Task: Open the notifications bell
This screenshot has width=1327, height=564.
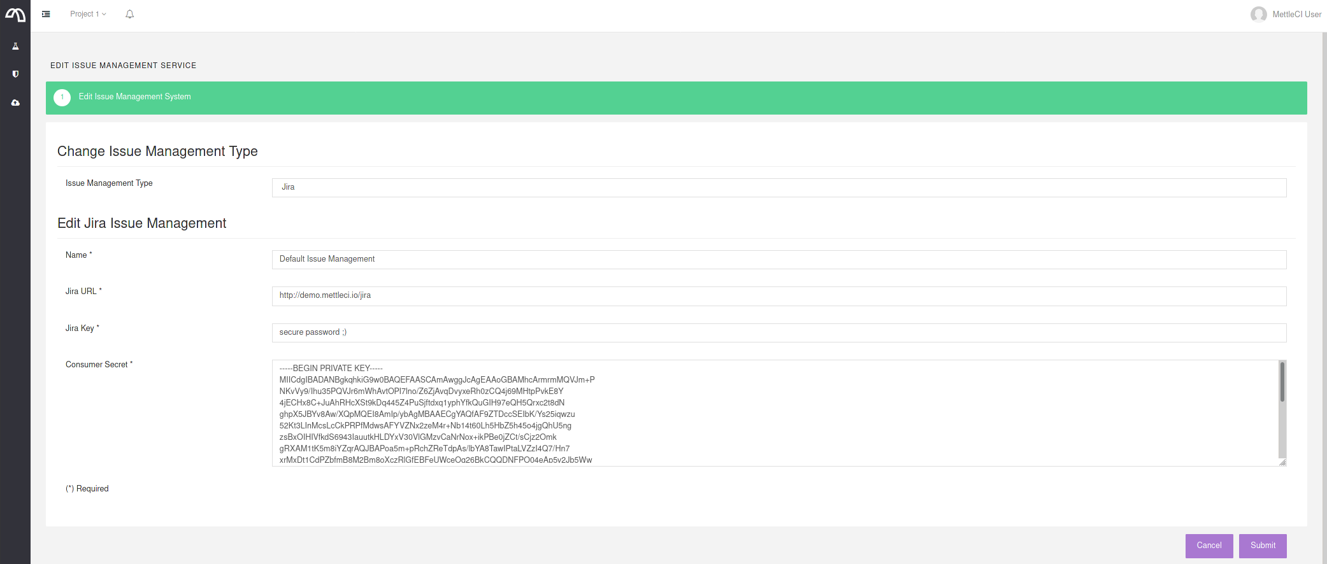Action: coord(130,14)
